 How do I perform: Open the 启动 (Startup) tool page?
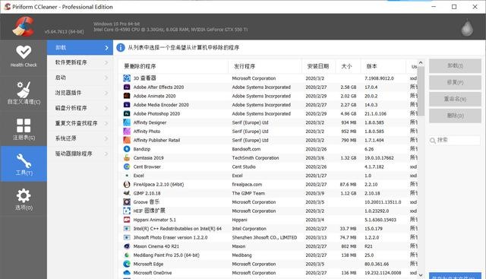[x=80, y=78]
